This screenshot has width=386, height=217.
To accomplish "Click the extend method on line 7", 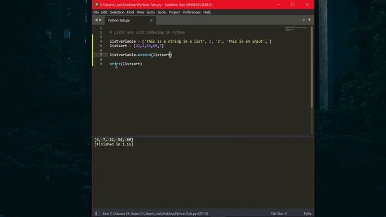I will 144,55.
